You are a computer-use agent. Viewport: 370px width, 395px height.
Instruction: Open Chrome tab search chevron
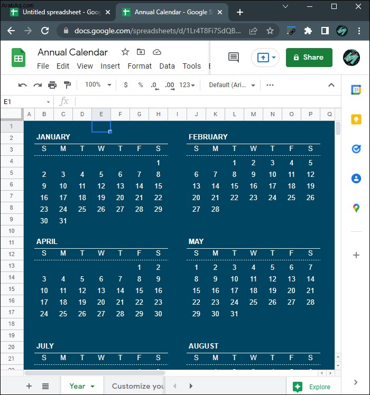285,6
